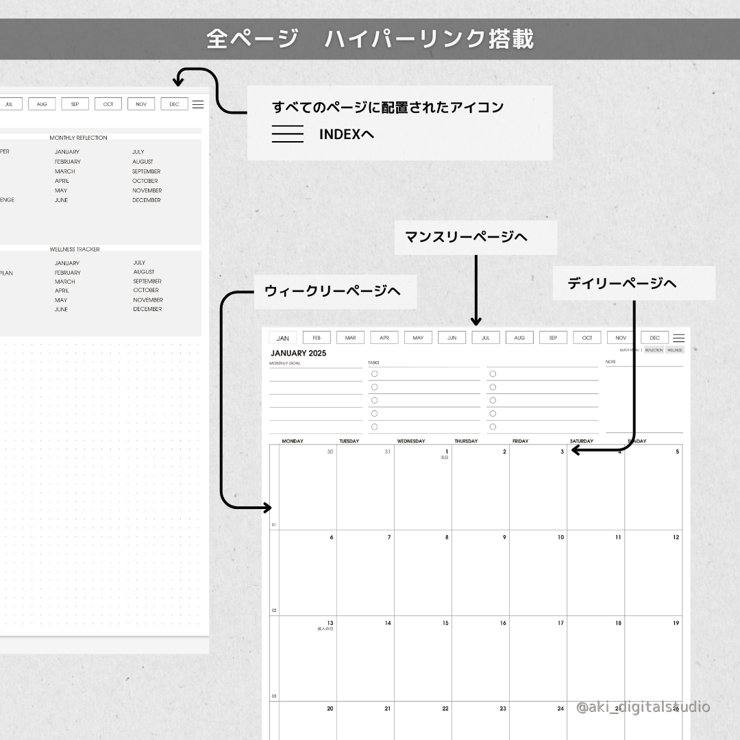Switch to the FEB month tab
740x740 pixels.
[316, 337]
